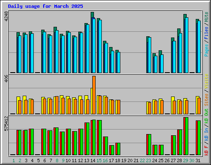Select the orange Sites bar for day 31
The image size is (211, 165).
pyautogui.click(x=199, y=106)
